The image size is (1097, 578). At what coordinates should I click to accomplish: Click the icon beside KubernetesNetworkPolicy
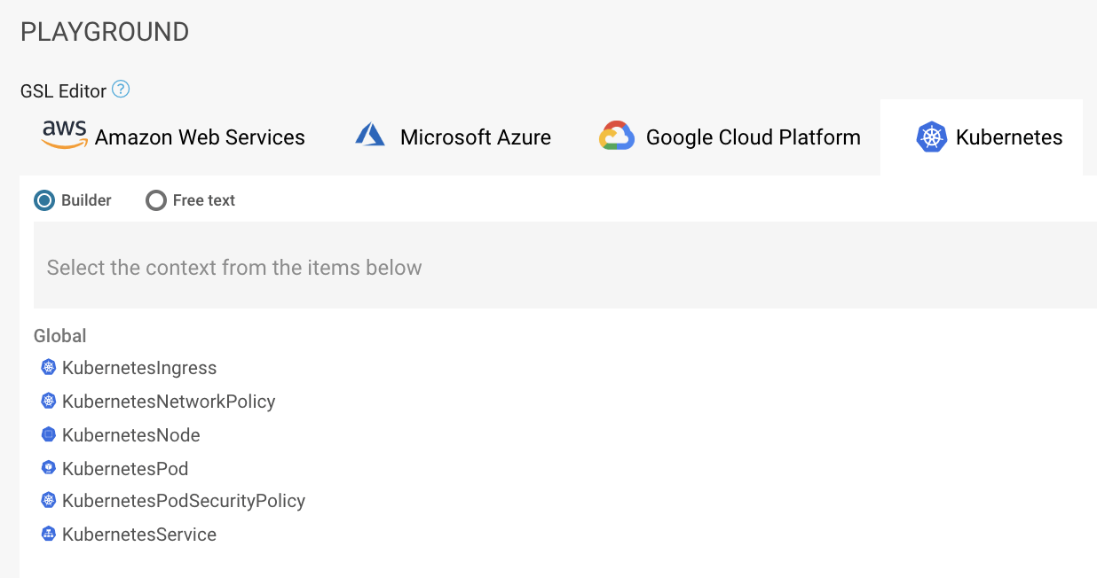[49, 401]
